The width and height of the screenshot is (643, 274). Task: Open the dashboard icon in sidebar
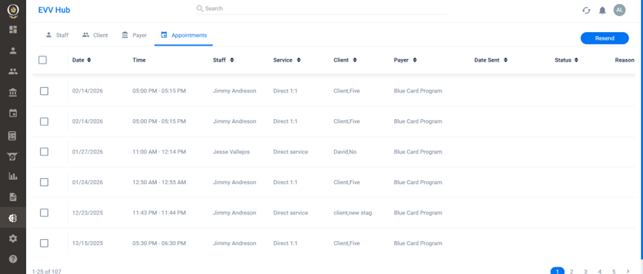coord(12,29)
